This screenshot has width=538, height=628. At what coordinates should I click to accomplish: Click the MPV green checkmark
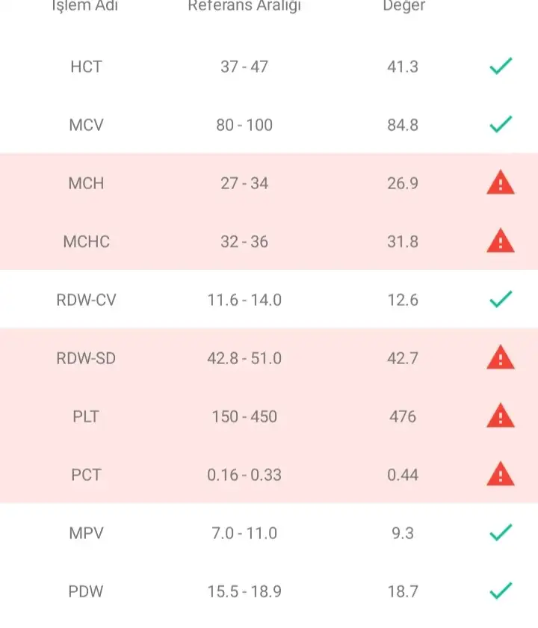click(x=501, y=532)
